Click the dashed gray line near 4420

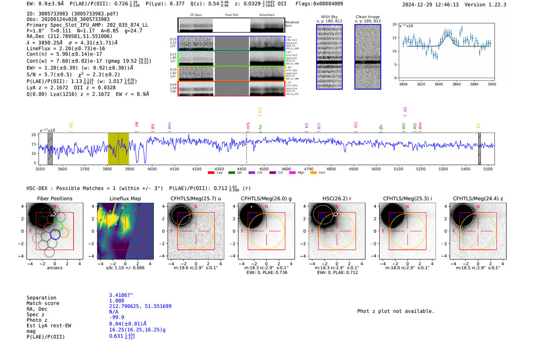246,149
